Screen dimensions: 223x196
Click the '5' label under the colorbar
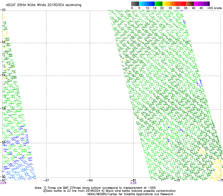pos(139,8)
